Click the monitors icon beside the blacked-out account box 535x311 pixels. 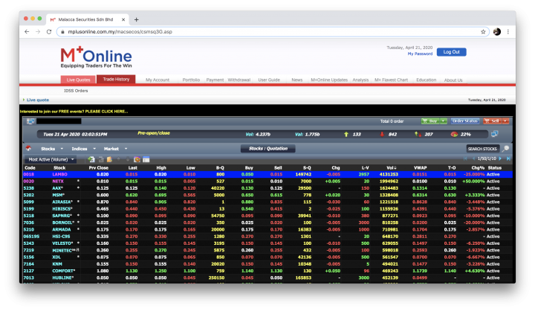(x=30, y=121)
